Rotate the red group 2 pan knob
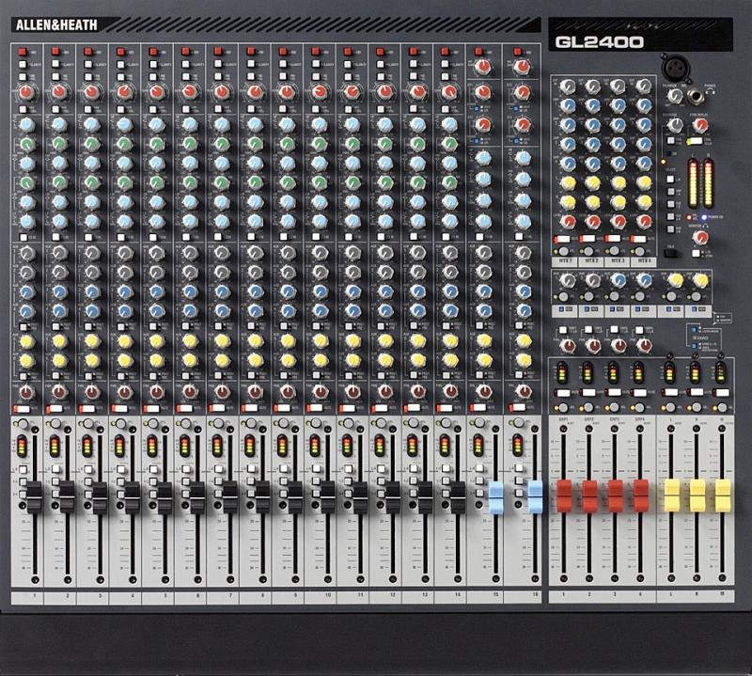Image resolution: width=752 pixels, height=676 pixels. (x=593, y=344)
